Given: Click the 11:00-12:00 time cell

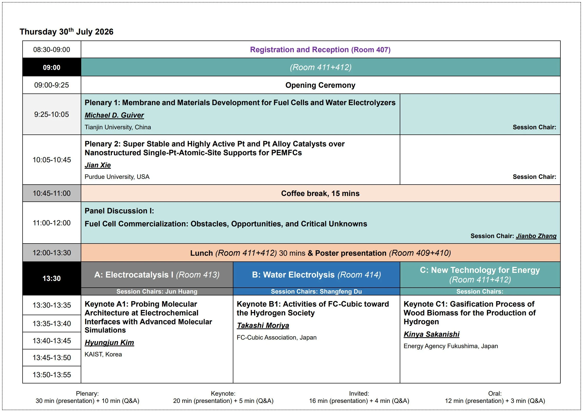Looking at the screenshot, I should coord(52,223).
